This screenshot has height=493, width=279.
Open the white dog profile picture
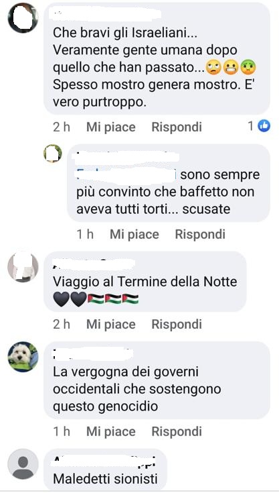click(x=23, y=357)
